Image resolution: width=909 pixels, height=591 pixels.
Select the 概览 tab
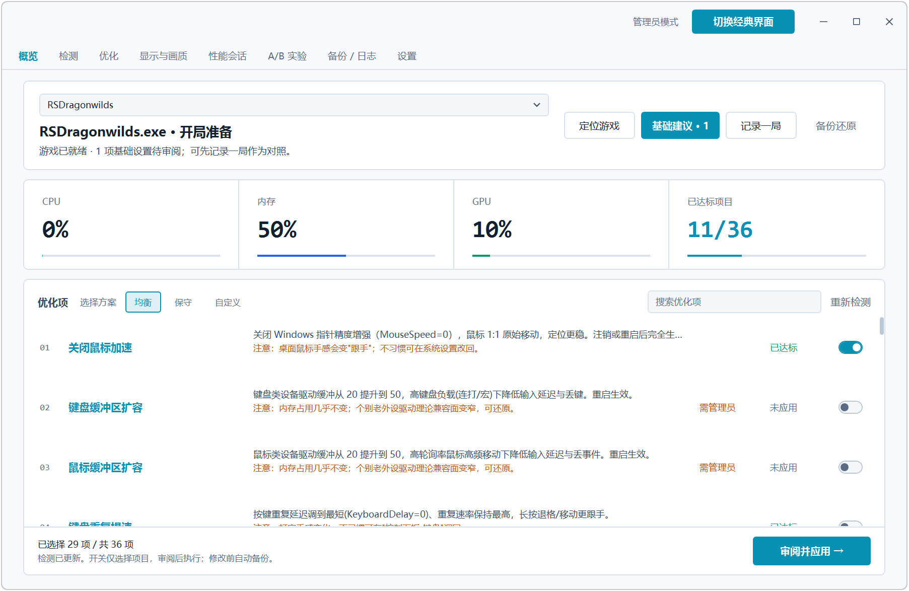(x=28, y=56)
